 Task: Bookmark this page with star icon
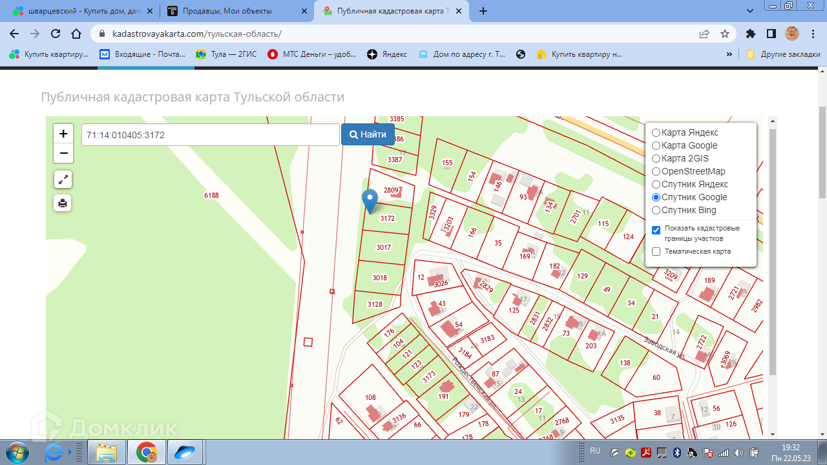coord(725,34)
